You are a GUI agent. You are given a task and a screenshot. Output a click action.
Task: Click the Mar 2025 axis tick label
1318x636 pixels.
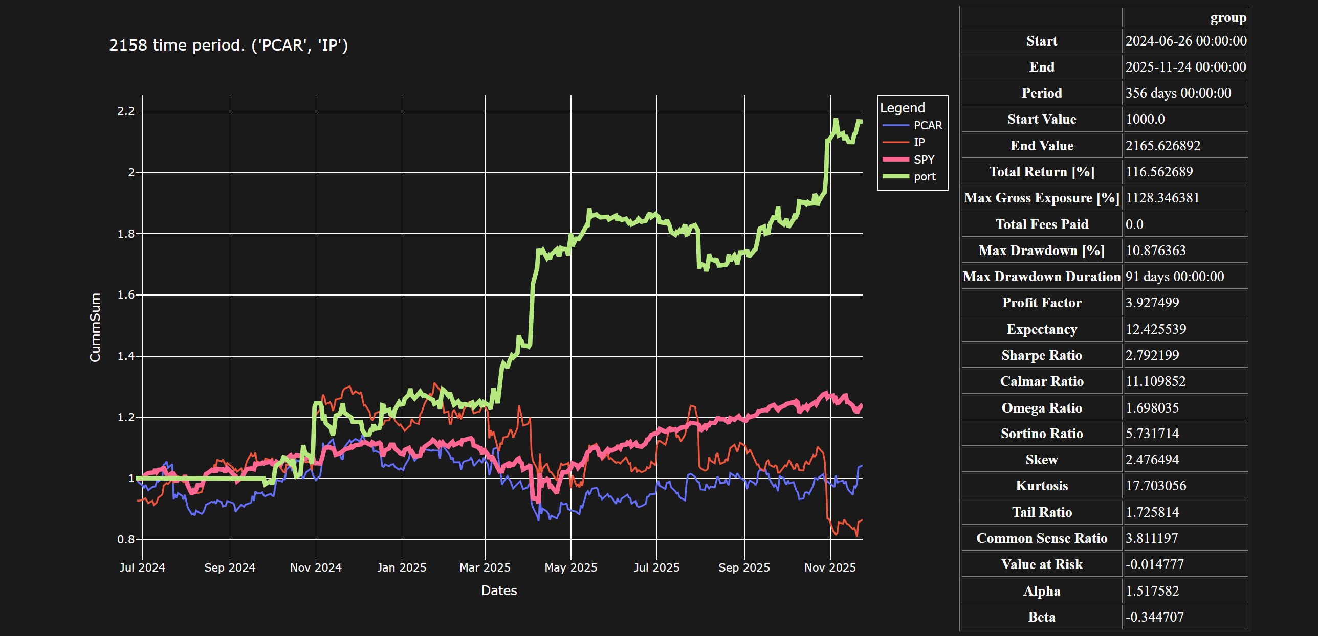485,567
